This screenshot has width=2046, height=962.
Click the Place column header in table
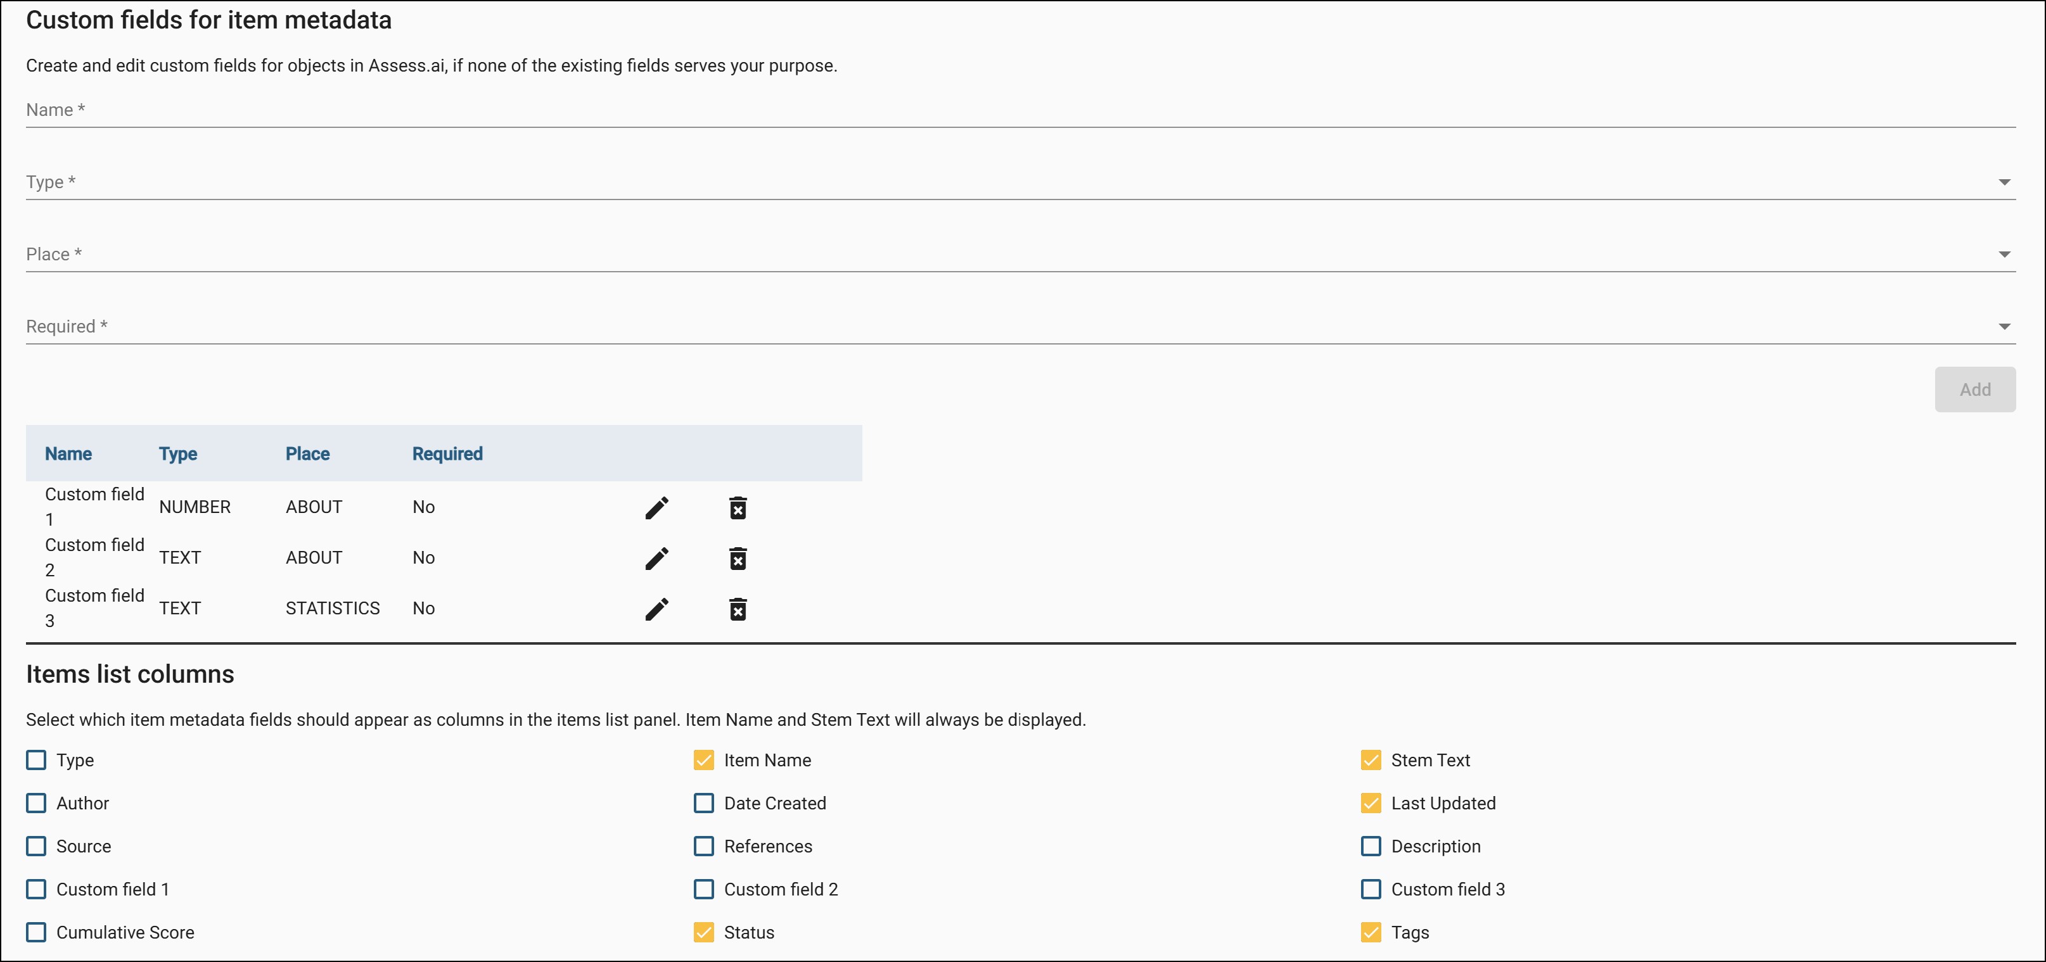(307, 454)
